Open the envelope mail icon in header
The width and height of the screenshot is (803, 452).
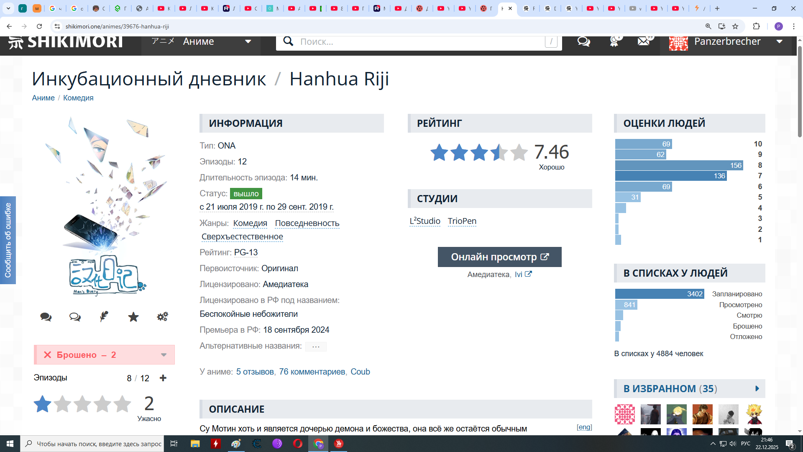(x=644, y=42)
